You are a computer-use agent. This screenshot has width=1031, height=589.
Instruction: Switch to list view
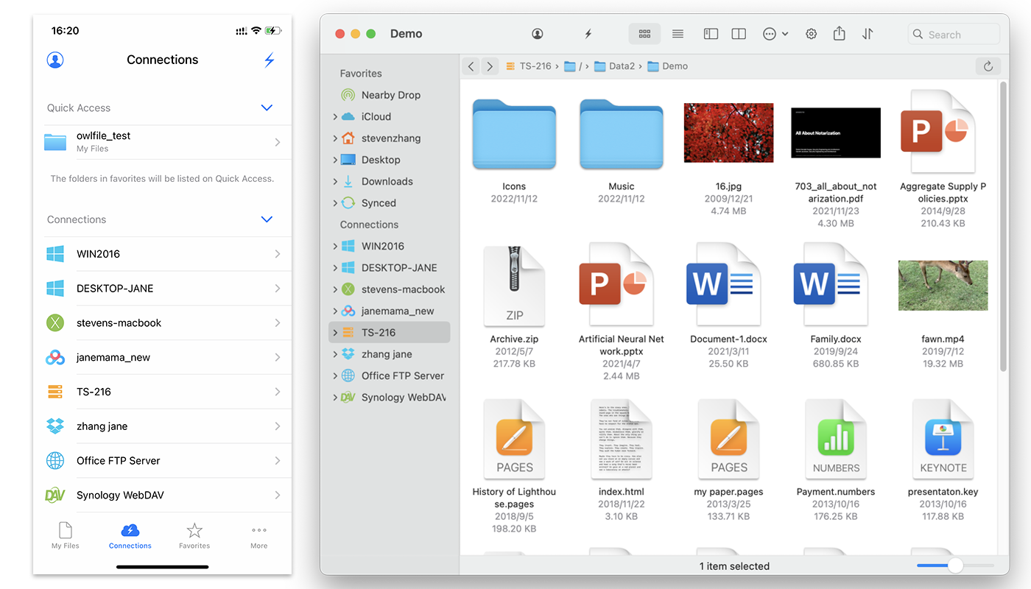point(678,34)
